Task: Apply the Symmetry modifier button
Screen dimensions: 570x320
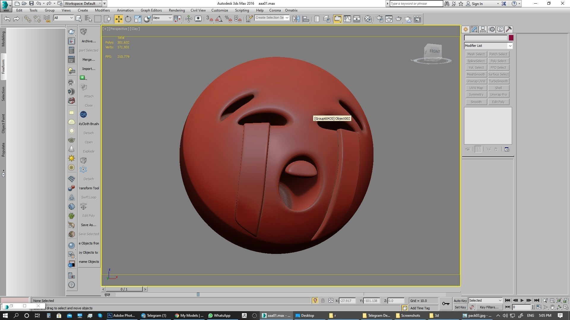Action: pyautogui.click(x=476, y=95)
